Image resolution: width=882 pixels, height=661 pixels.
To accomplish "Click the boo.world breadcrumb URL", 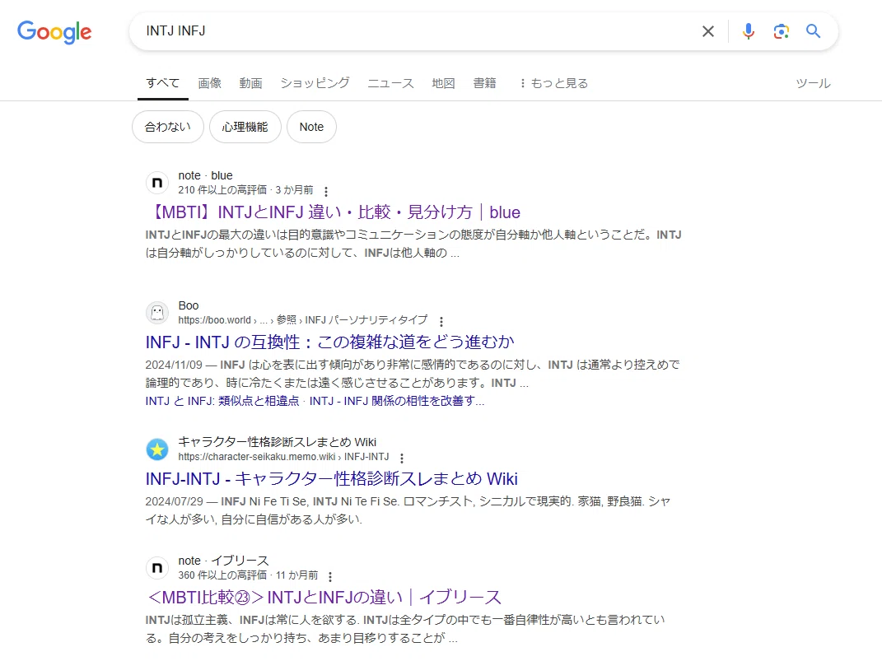I will 302,320.
